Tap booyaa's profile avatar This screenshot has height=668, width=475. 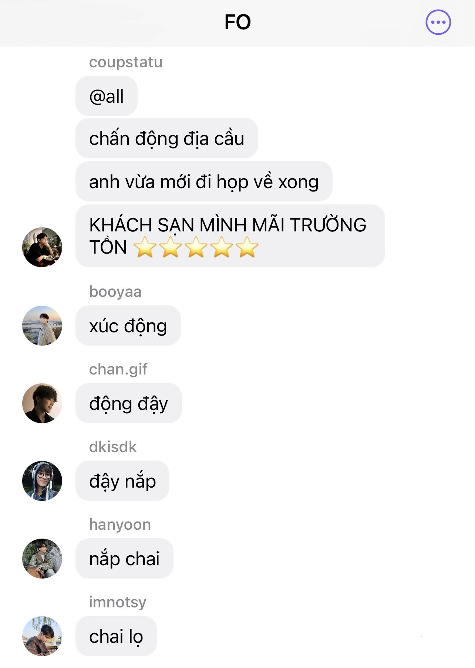(42, 325)
